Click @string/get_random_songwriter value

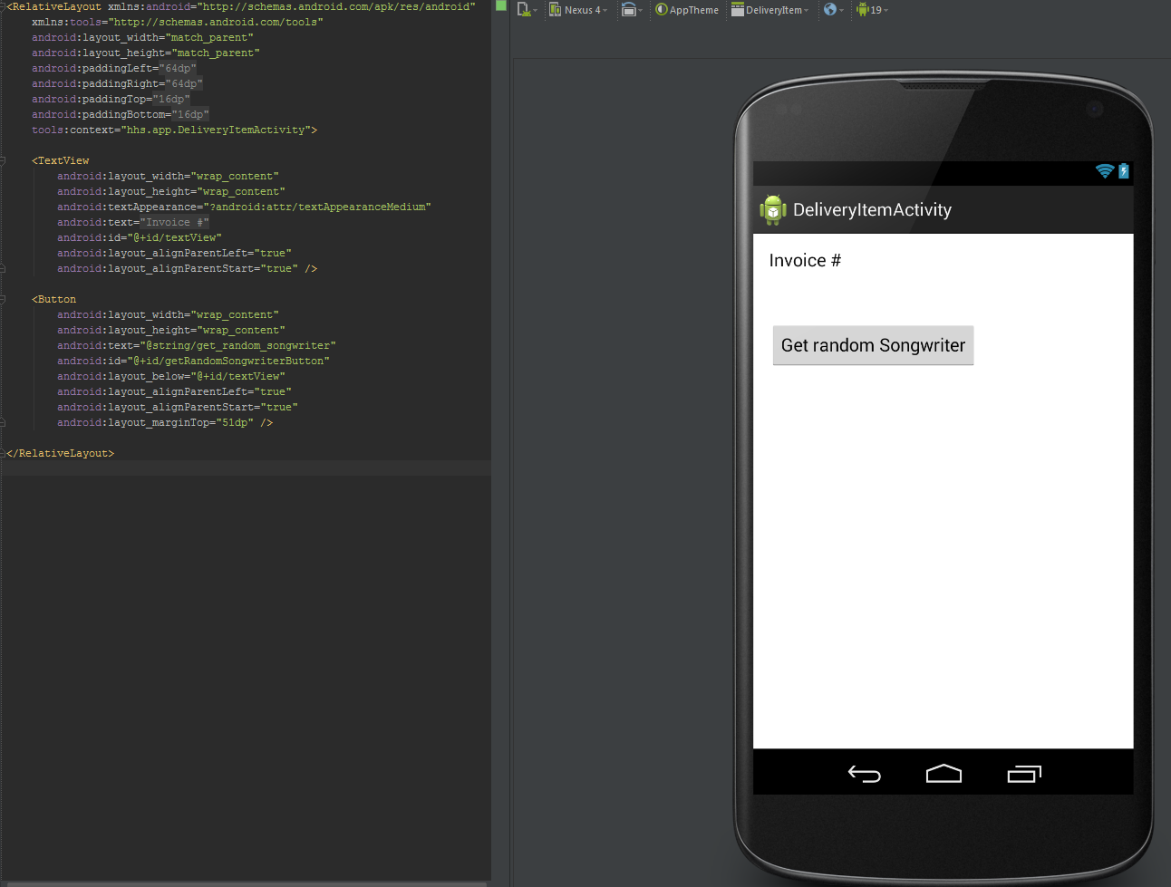[x=237, y=346]
